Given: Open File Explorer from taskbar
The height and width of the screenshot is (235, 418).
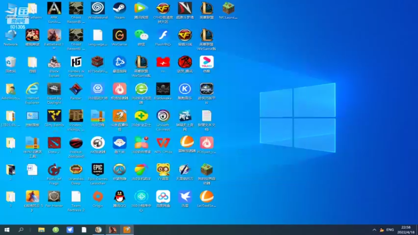Looking at the screenshot, I should 41,230.
